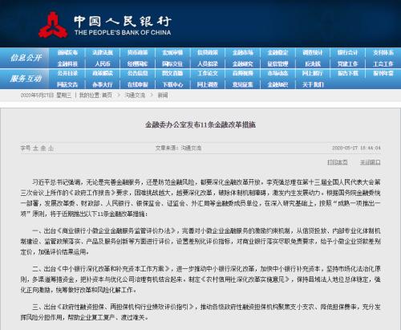The height and width of the screenshot is (330, 401).
Task: Select 工作论文 in the navigation
Action: pos(208,73)
